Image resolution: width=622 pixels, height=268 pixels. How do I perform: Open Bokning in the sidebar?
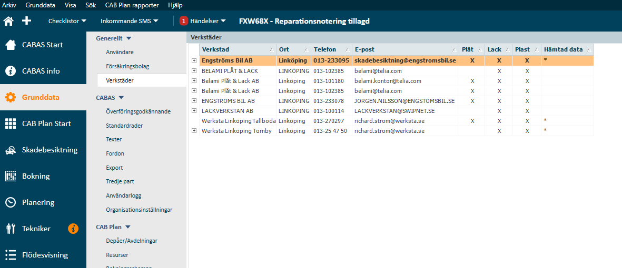click(36, 176)
